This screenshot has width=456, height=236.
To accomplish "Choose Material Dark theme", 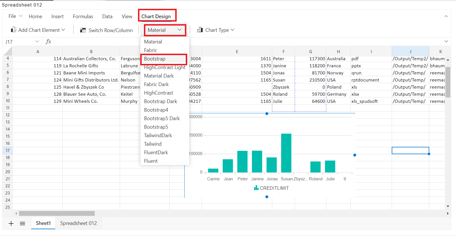I will [x=165, y=76].
